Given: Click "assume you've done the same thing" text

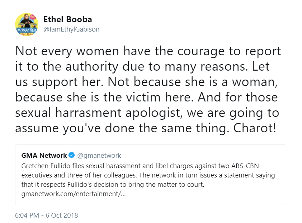Looking at the screenshot, I should click(122, 128).
